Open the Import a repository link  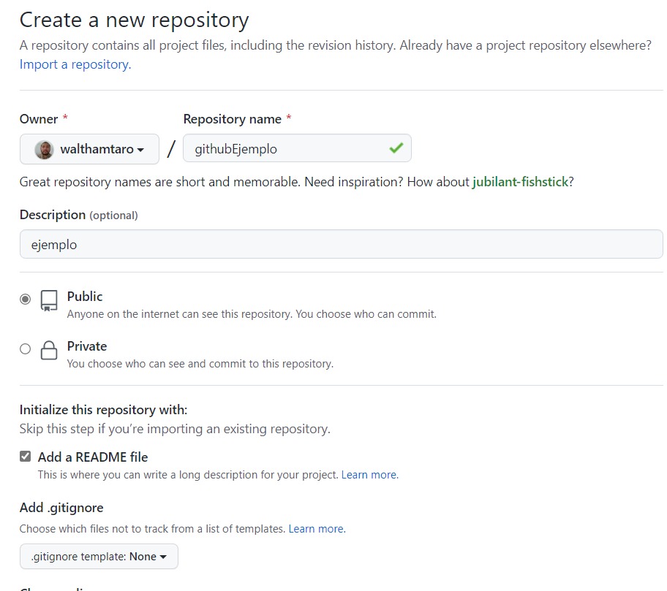(75, 64)
